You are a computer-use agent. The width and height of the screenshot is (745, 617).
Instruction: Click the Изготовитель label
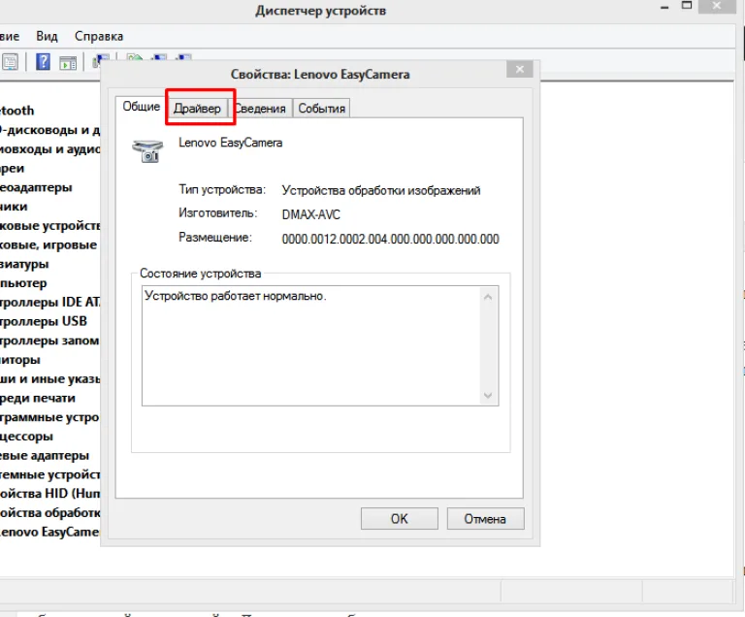217,213
